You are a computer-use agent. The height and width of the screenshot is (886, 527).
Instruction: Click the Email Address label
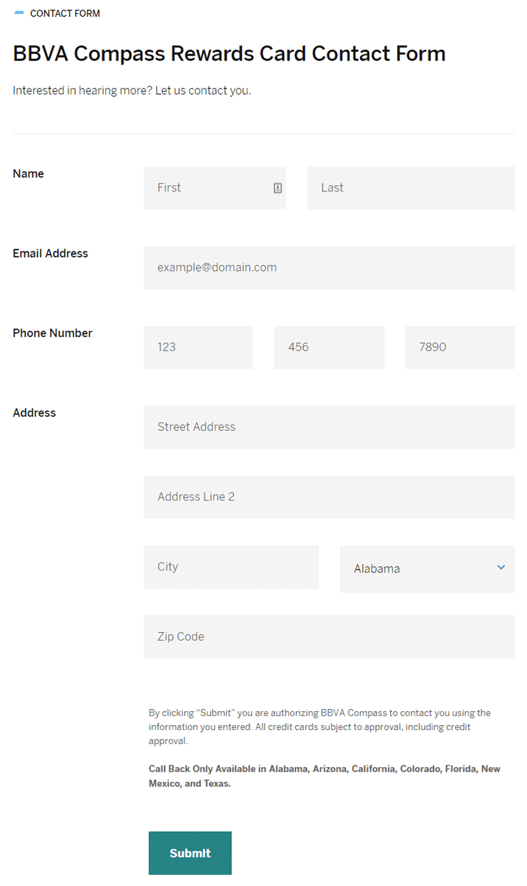(x=50, y=253)
